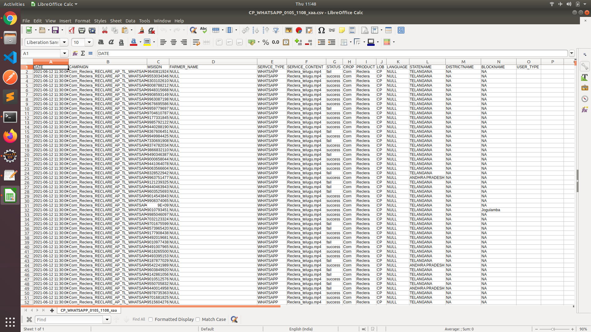The image size is (591, 332).
Task: Open Terminal from dock
Action: point(10,117)
